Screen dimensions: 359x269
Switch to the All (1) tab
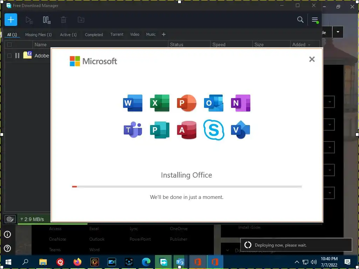[x=12, y=35]
